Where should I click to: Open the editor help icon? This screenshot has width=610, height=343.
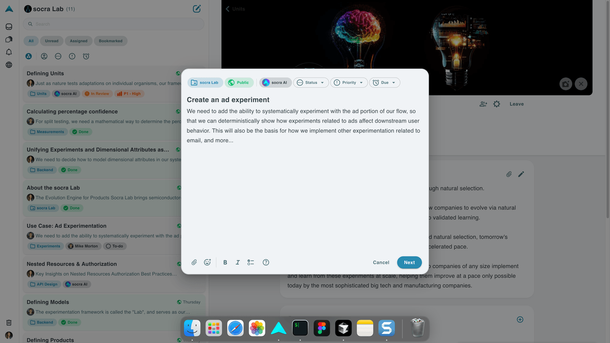(266, 262)
